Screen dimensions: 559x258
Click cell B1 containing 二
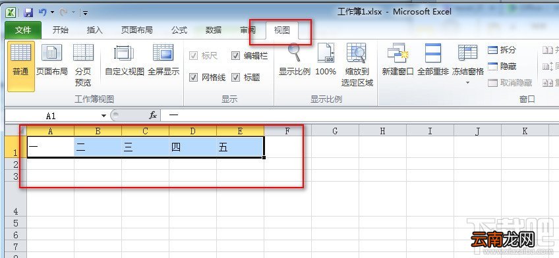coord(98,147)
